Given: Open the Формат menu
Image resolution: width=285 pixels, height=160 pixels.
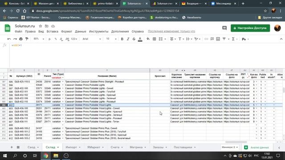Looking at the screenshot, I should click(66, 32).
